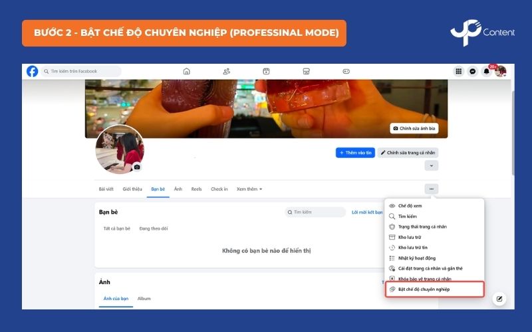Click the camera icon on profile picture

click(137, 167)
